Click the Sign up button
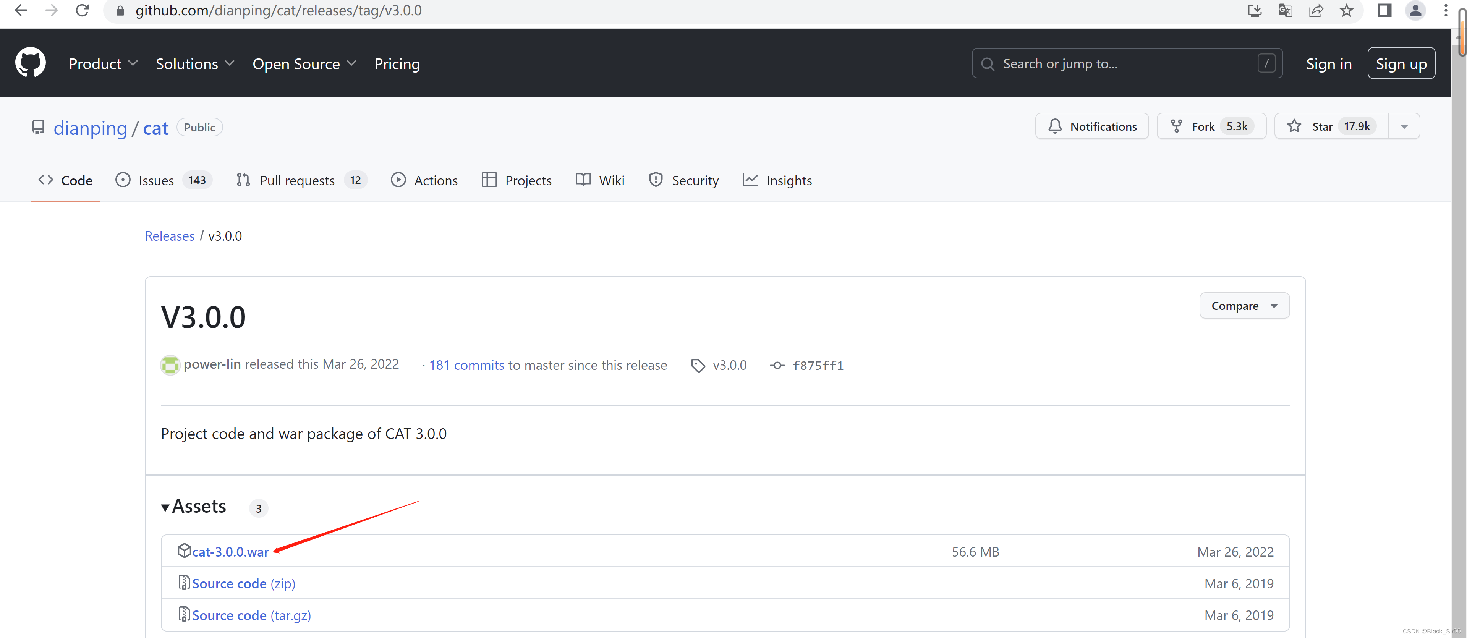 tap(1402, 63)
